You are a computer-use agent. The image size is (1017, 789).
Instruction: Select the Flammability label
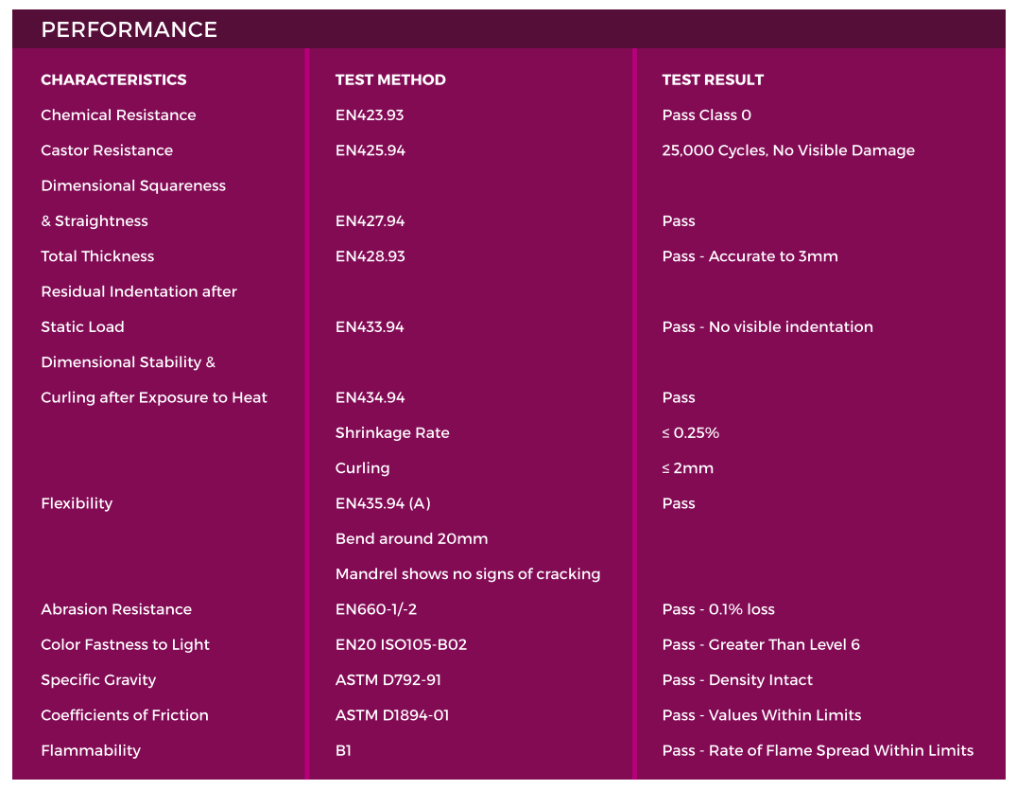91,751
